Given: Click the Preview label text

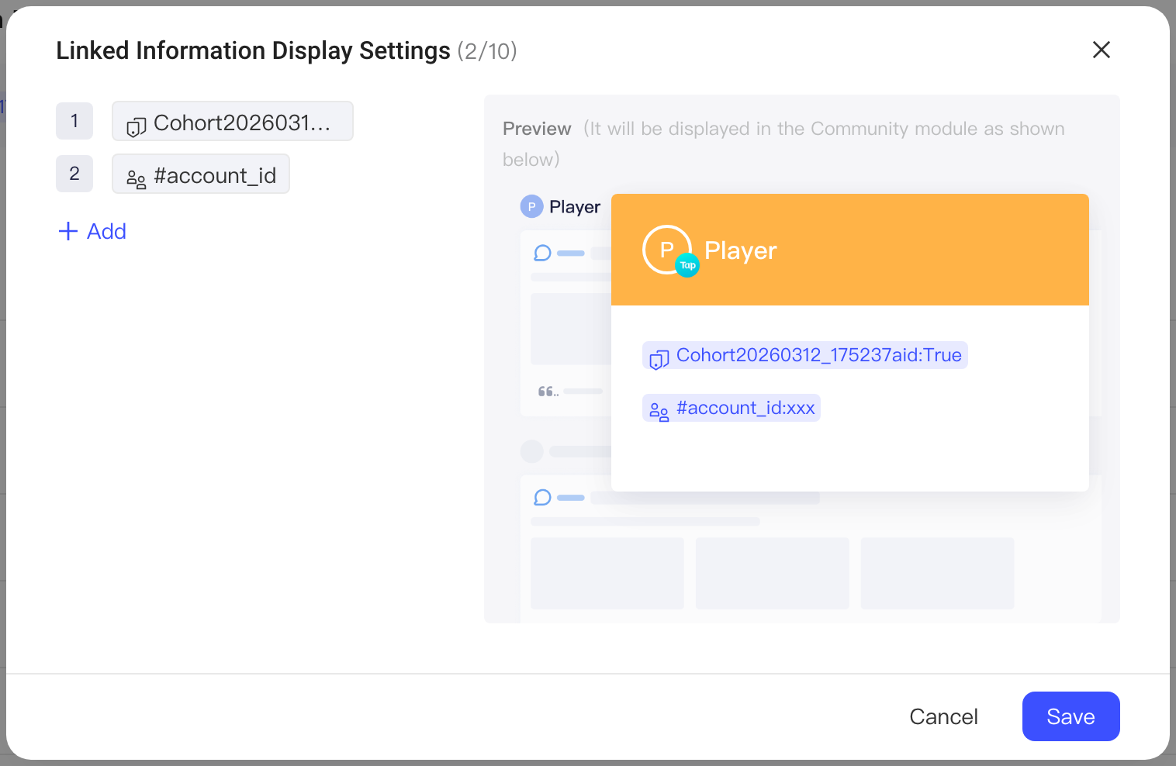Looking at the screenshot, I should pos(537,129).
